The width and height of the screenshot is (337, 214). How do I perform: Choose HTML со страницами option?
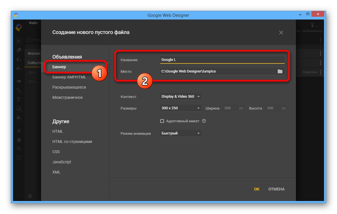(x=72, y=142)
